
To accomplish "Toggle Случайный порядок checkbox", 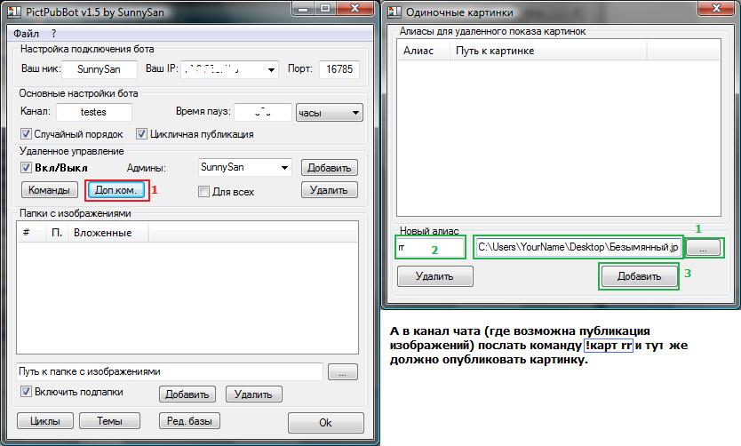I will [x=27, y=134].
